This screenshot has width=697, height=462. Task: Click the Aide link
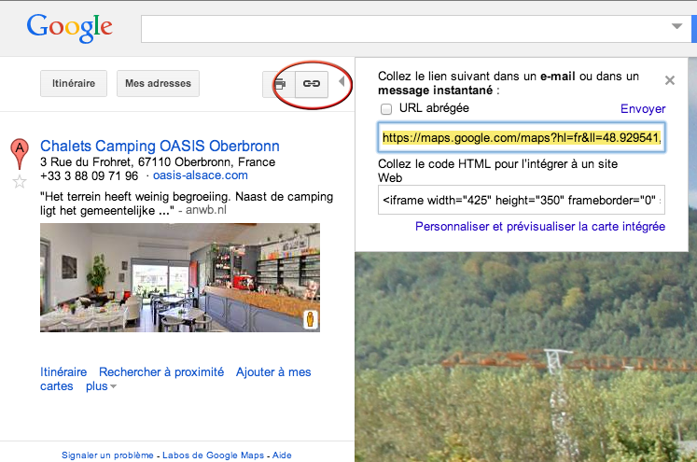(x=282, y=455)
